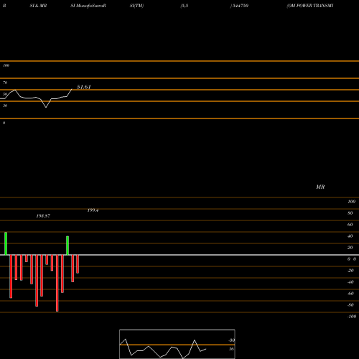Screen dimensions: 359x359
Task: Click the white zero baseline in the MR chart
Action: (x=179, y=255)
